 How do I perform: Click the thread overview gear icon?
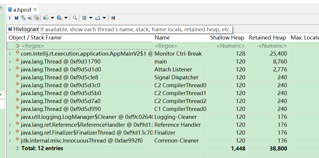click(37, 18)
